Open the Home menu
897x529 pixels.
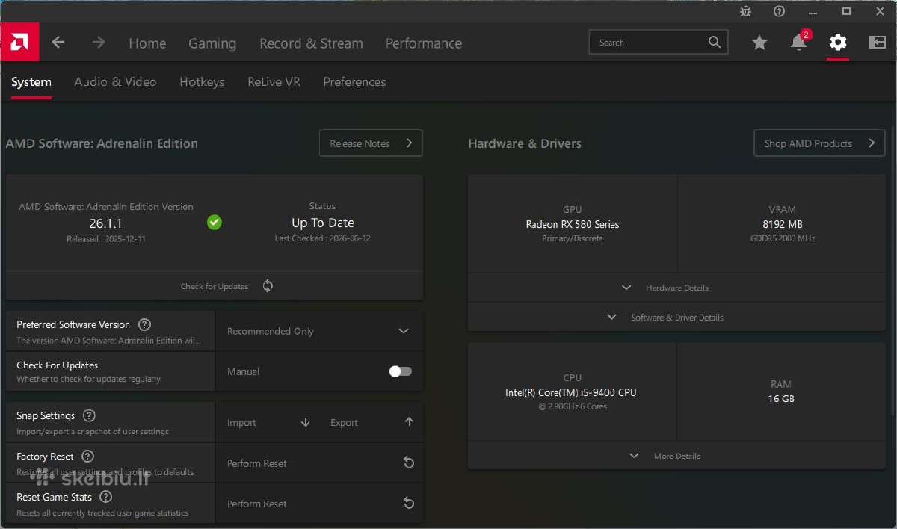click(147, 43)
